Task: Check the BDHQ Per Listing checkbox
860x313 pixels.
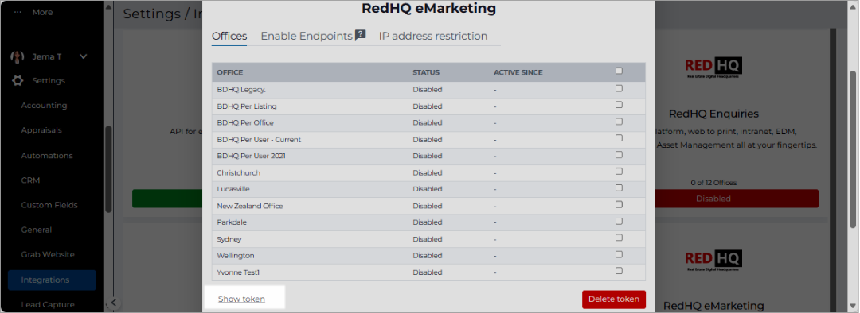Action: [x=619, y=105]
